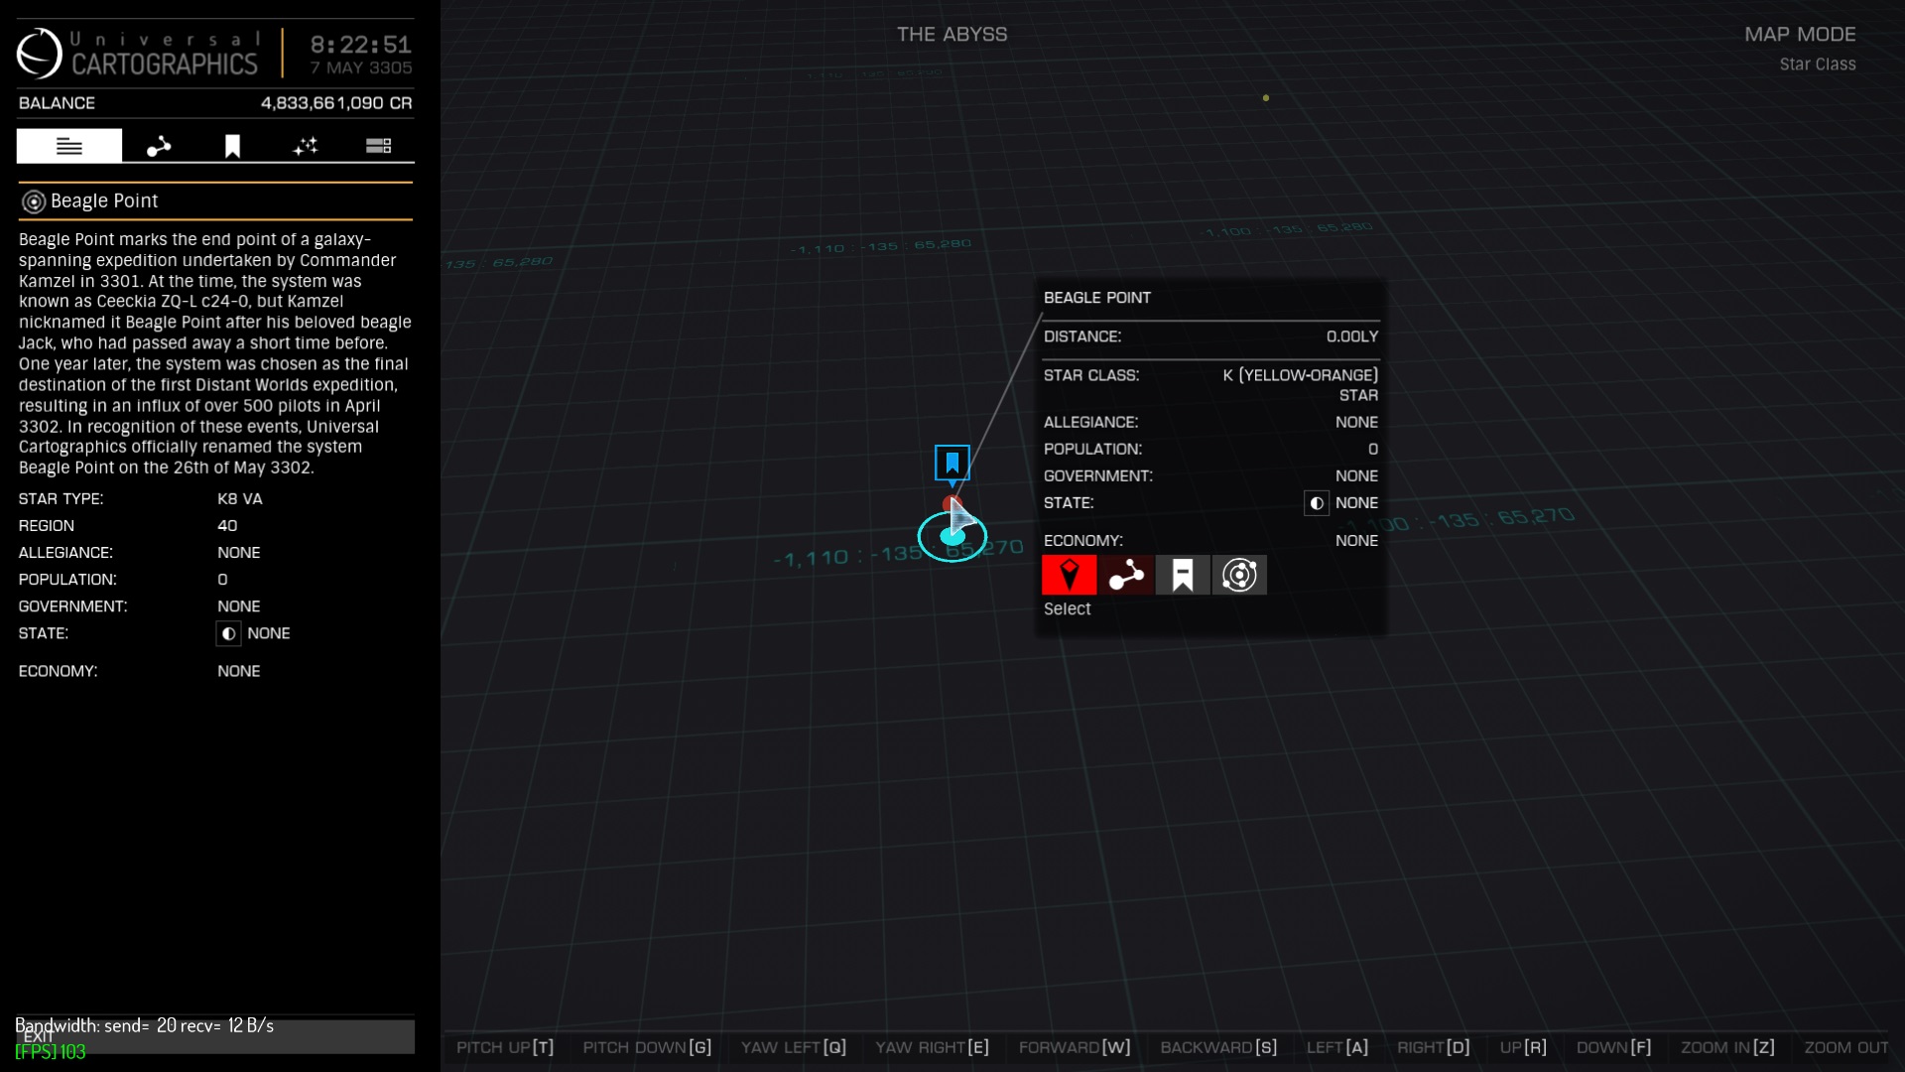
Task: Click the ZOOM OUT control
Action: point(1846,1047)
